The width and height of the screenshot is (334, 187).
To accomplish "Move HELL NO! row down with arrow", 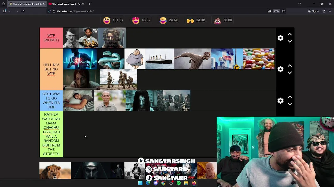I will point(290,73).
